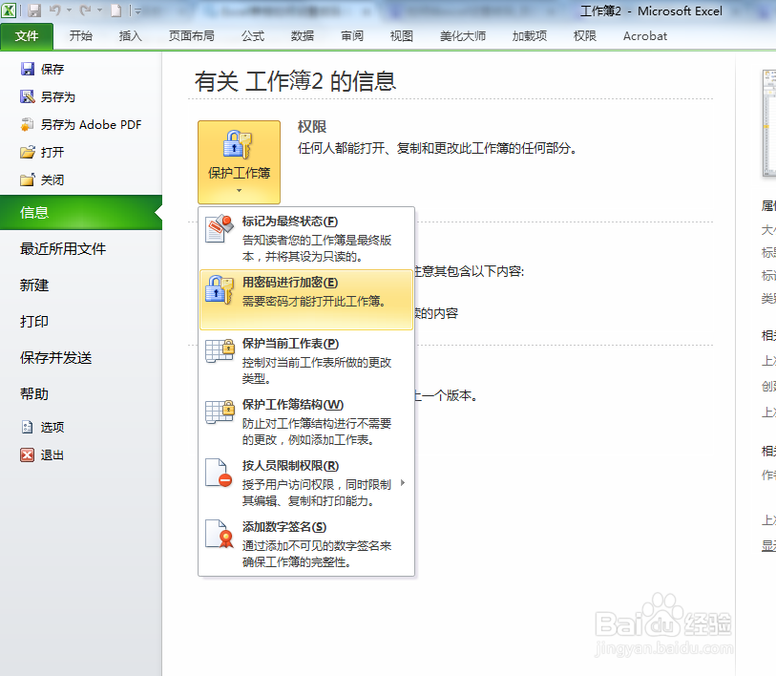The width and height of the screenshot is (776, 676).
Task: Switch to the 公式 ribbon tab
Action: (x=253, y=36)
